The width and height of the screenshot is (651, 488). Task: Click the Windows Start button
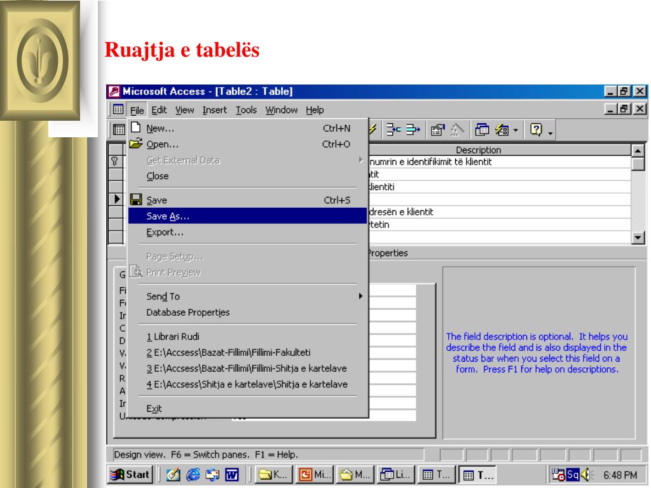click(130, 474)
